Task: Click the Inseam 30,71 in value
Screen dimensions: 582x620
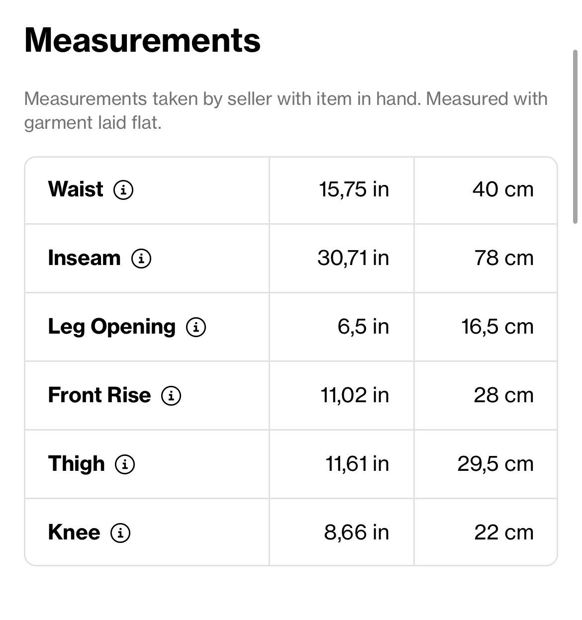Action: 353,258
